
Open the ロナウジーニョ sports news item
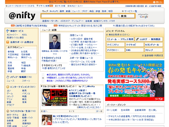click(x=83, y=62)
